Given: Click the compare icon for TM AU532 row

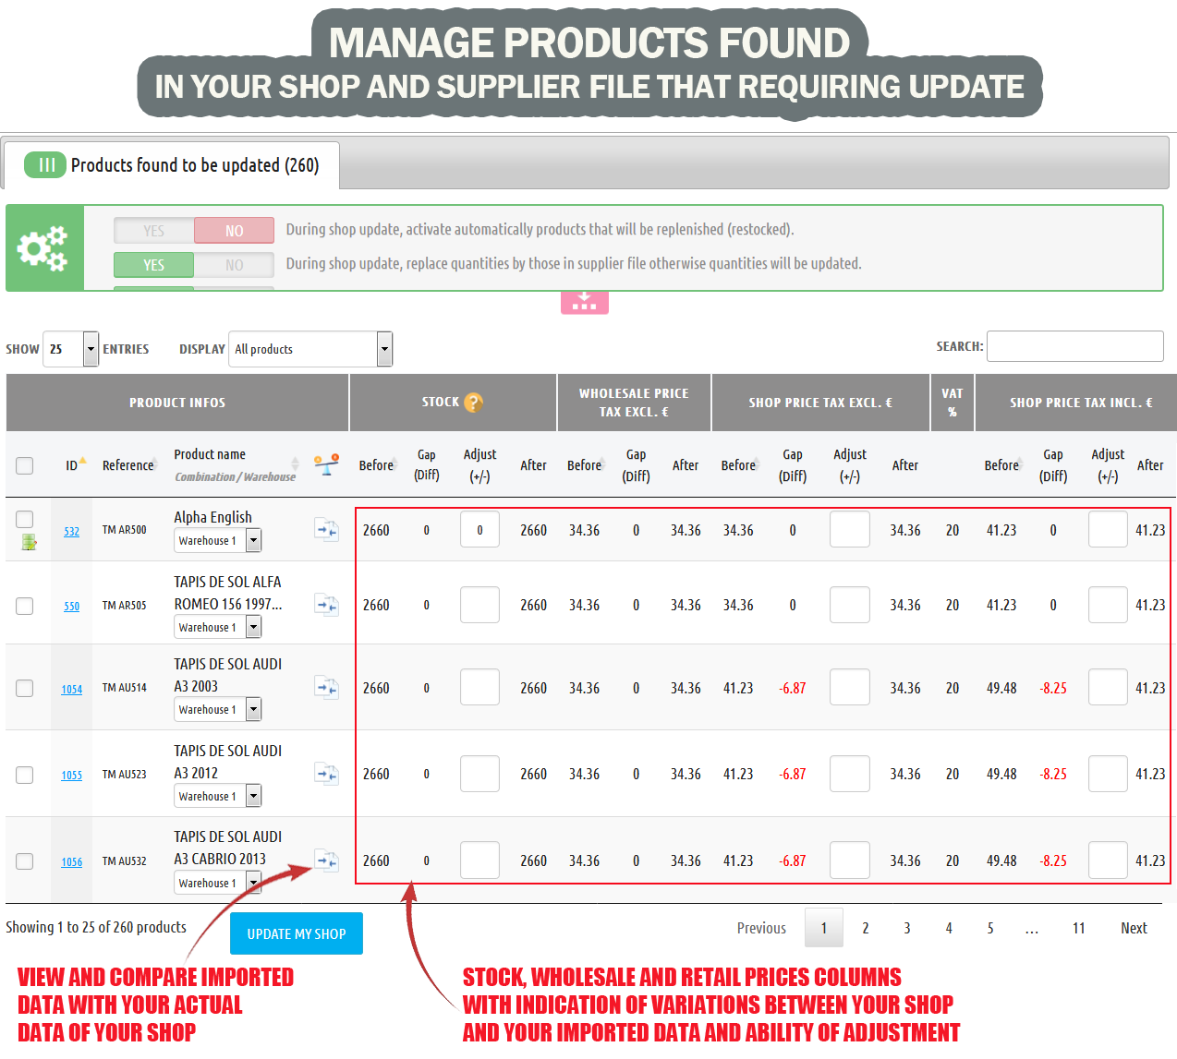Looking at the screenshot, I should pyautogui.click(x=326, y=860).
